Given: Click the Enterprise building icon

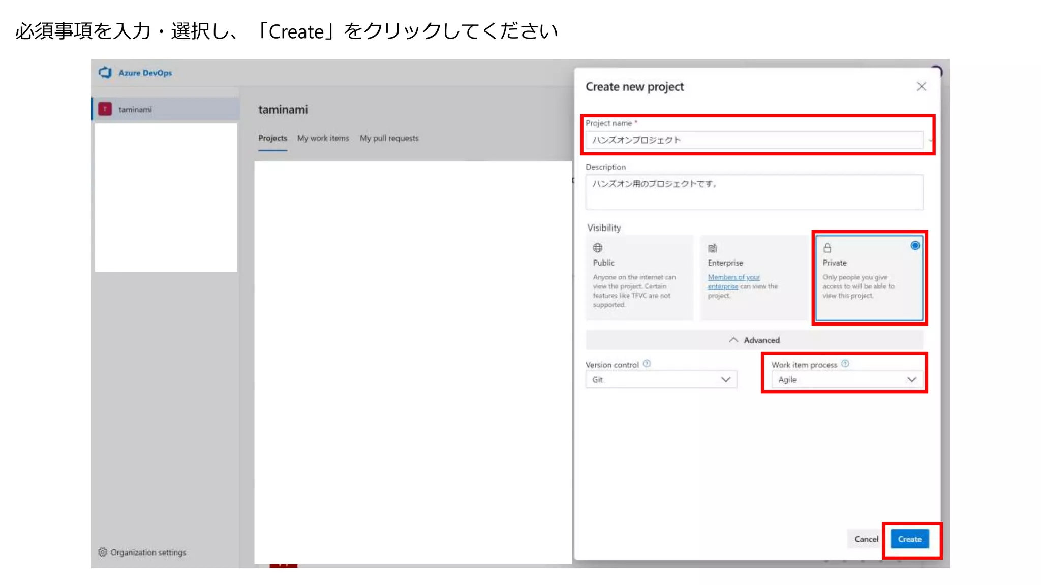Looking at the screenshot, I should pos(713,248).
